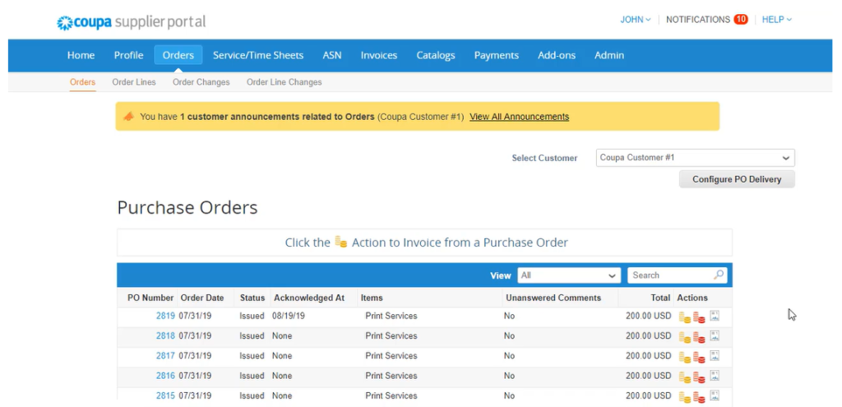Click View All Announcements link
Viewport: 842px width, 407px height.
(x=520, y=117)
